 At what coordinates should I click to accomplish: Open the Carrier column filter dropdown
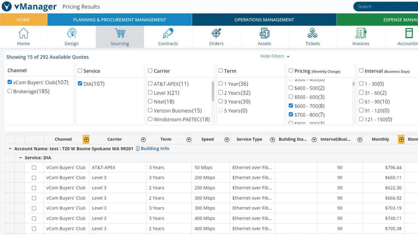[x=143, y=139]
